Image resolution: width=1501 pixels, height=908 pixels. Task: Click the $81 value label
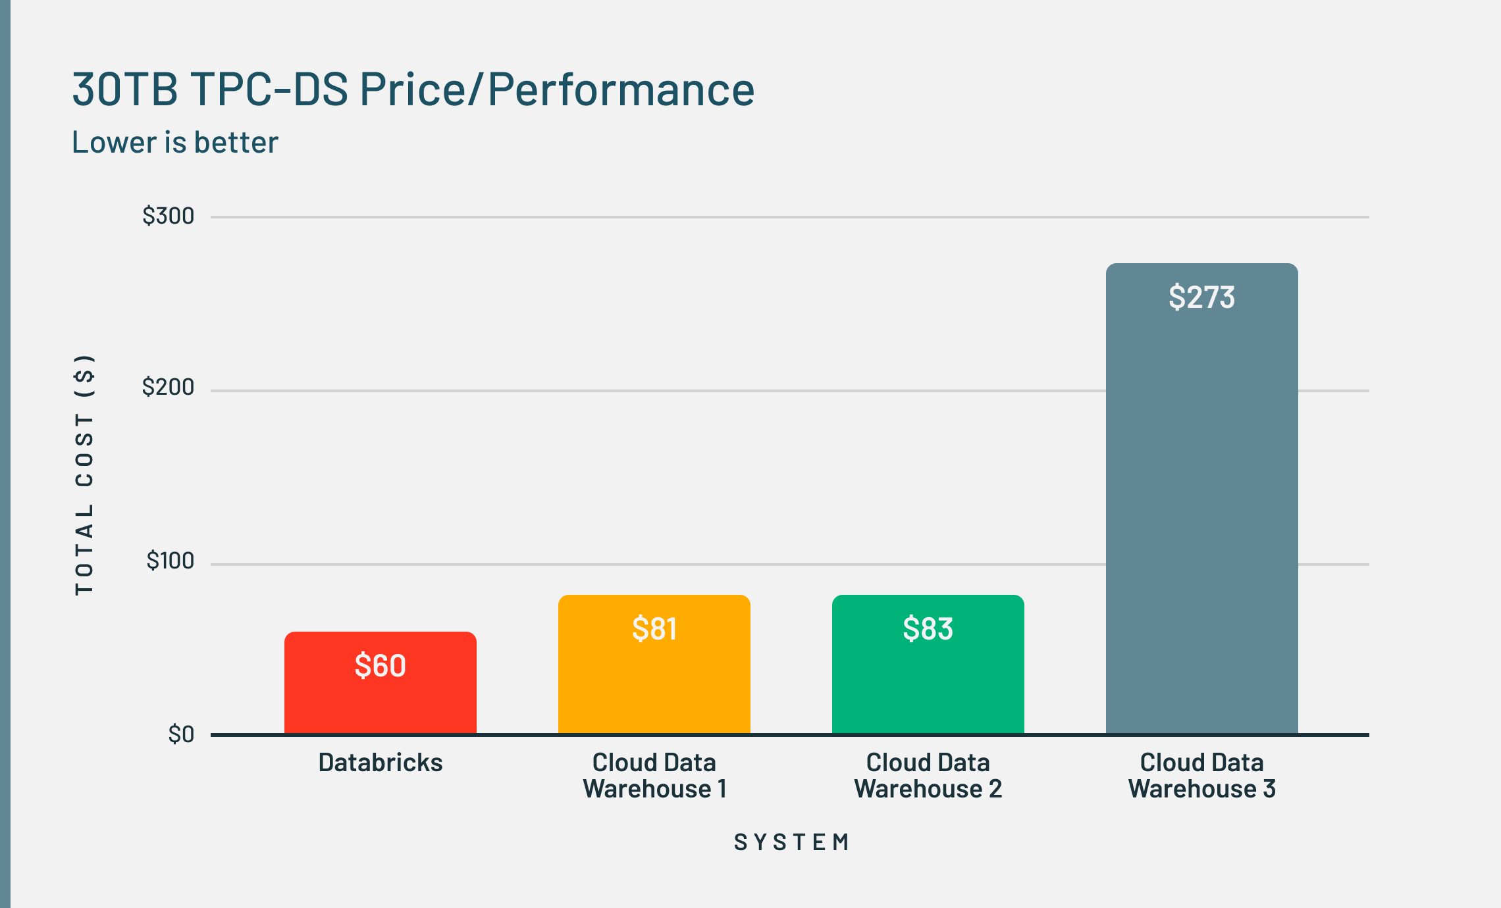tap(654, 628)
